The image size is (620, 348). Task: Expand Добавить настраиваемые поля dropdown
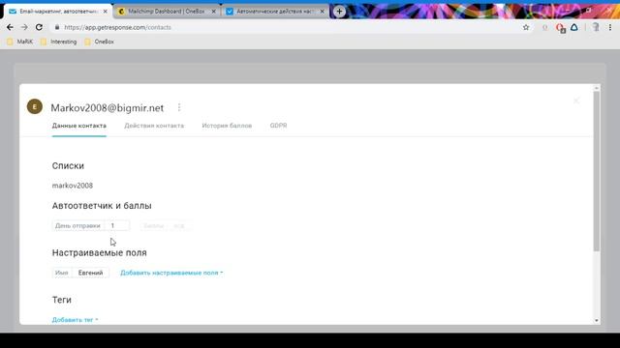click(171, 273)
